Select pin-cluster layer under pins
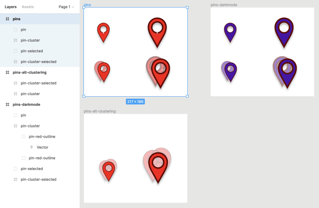The image size is (319, 208). (39, 40)
